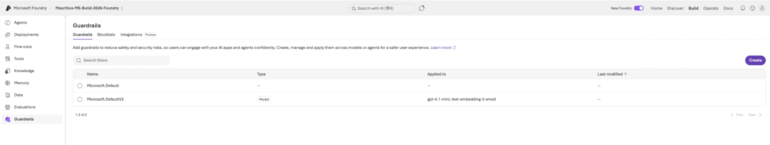Switch to the Blocklists tab

click(106, 35)
